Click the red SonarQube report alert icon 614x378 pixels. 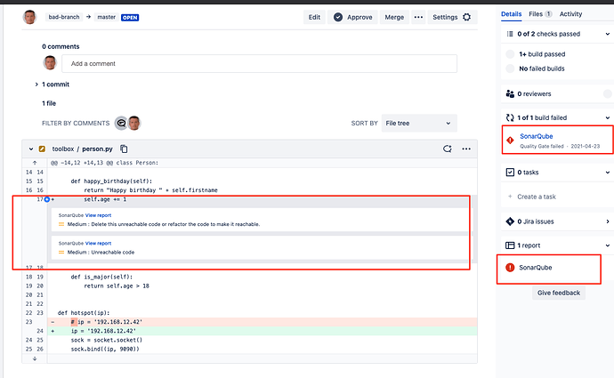[x=510, y=268]
